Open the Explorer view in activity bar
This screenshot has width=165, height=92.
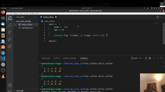[x=10, y=18]
